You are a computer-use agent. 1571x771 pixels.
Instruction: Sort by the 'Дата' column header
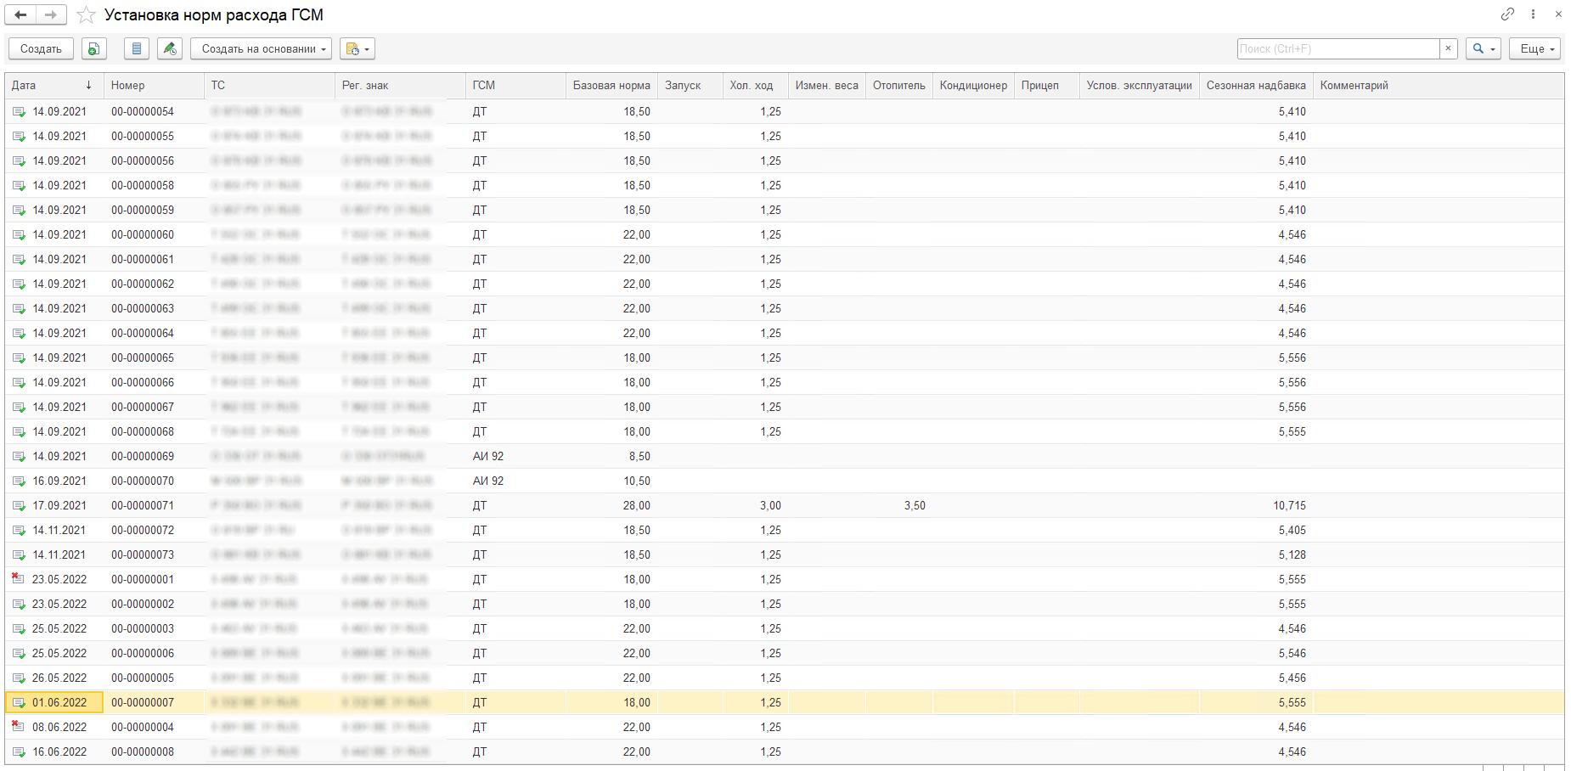pyautogui.click(x=51, y=86)
